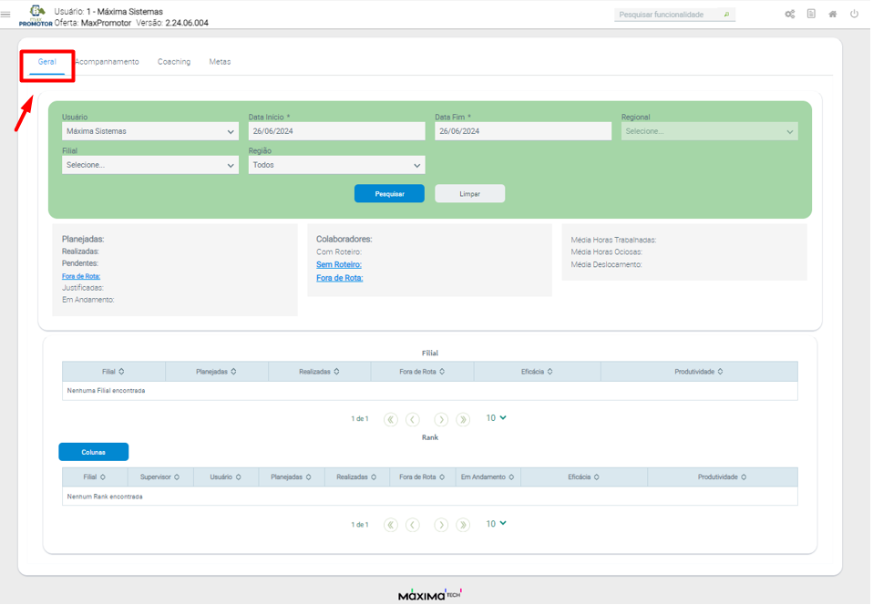The height and width of the screenshot is (605, 873).
Task: Click the Sem Roteiro link under Colaboradores
Action: coord(338,265)
